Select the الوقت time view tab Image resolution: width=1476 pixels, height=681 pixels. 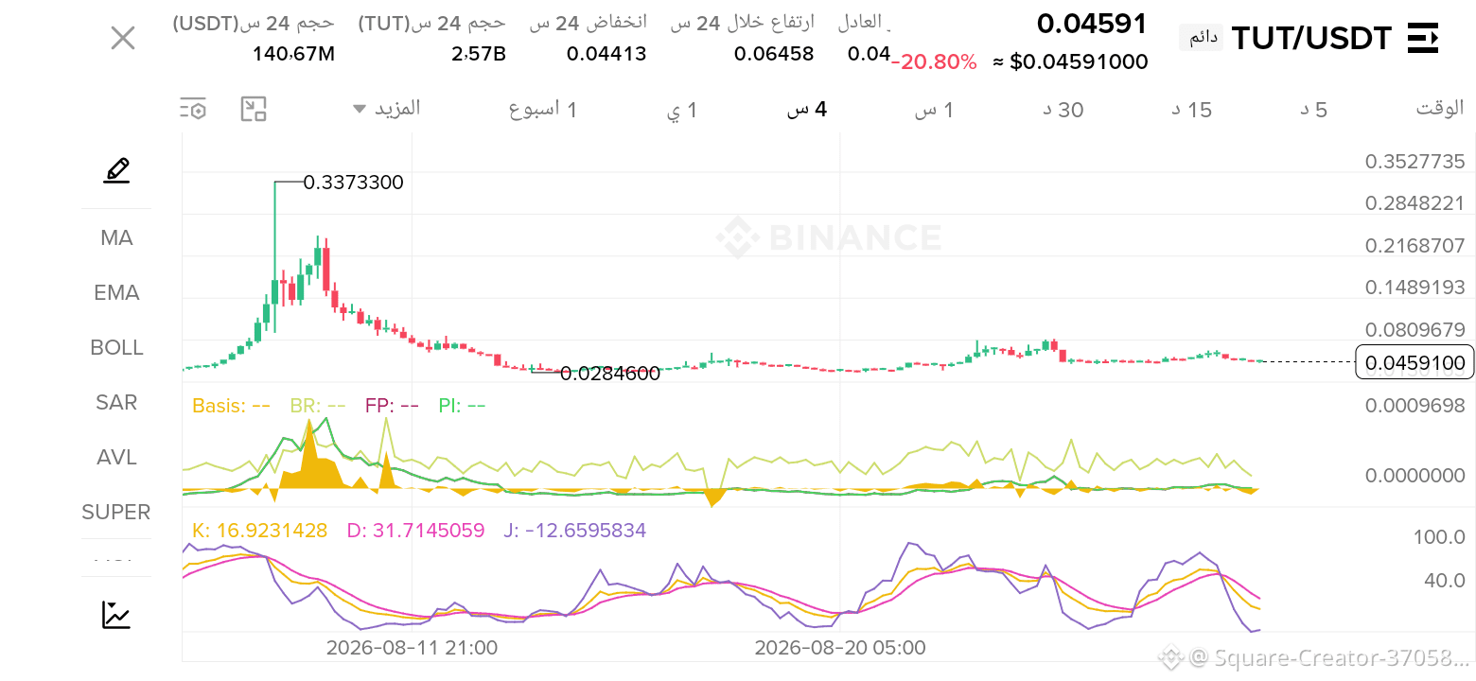click(x=1440, y=108)
